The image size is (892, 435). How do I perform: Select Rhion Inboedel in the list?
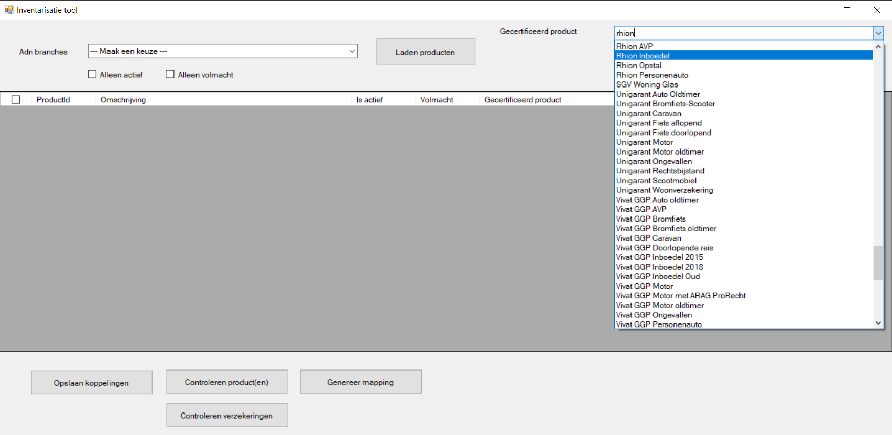point(744,56)
